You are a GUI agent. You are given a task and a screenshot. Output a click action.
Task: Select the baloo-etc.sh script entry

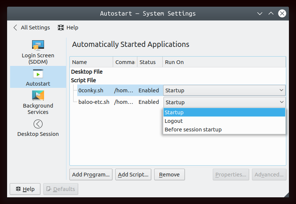tap(93, 102)
